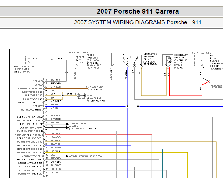Image resolution: width=223 pixels, height=178 pixels.
Task: Click the "WHT/BLK" wire color text
Action: pyautogui.click(x=56, y=169)
